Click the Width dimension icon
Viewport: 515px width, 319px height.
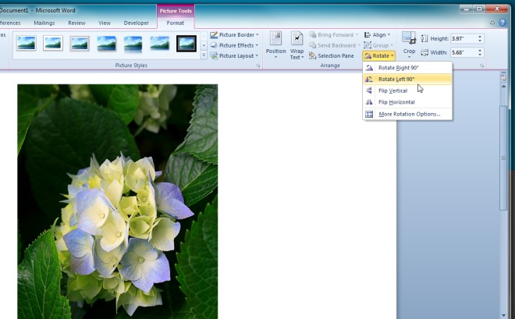[x=424, y=52]
